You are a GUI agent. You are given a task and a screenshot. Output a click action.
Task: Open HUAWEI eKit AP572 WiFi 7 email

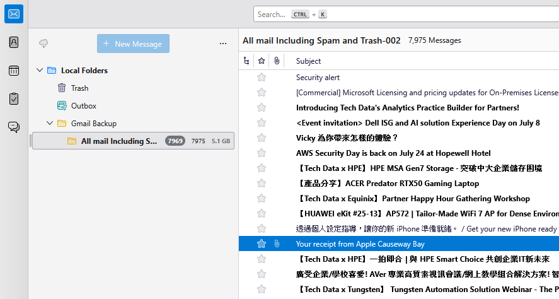(427, 214)
